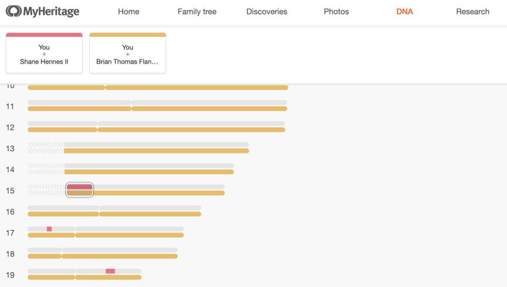
Task: Click small pink segment on chromosome 17
Action: (x=49, y=229)
